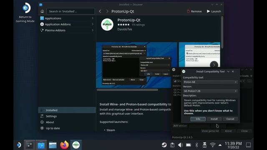
Task: Select the Installed sidebar entry
Action: click(x=67, y=110)
